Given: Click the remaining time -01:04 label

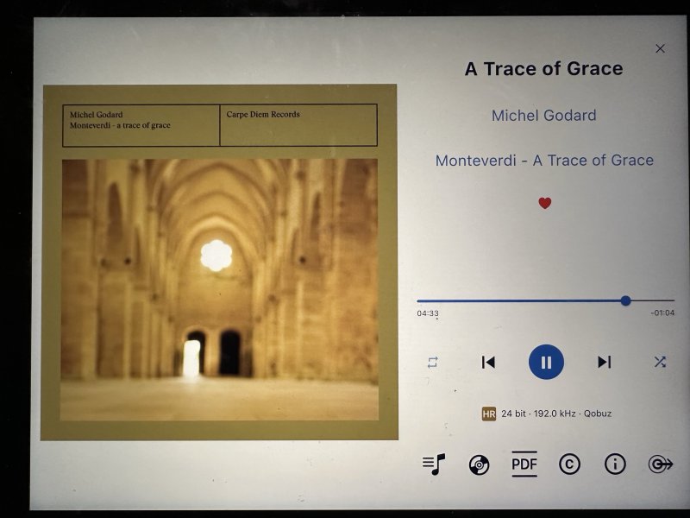Looking at the screenshot, I should point(662,313).
